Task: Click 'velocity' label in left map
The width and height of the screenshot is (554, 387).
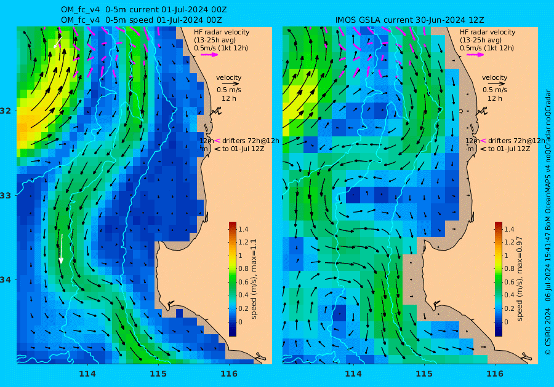Action: tap(228, 77)
